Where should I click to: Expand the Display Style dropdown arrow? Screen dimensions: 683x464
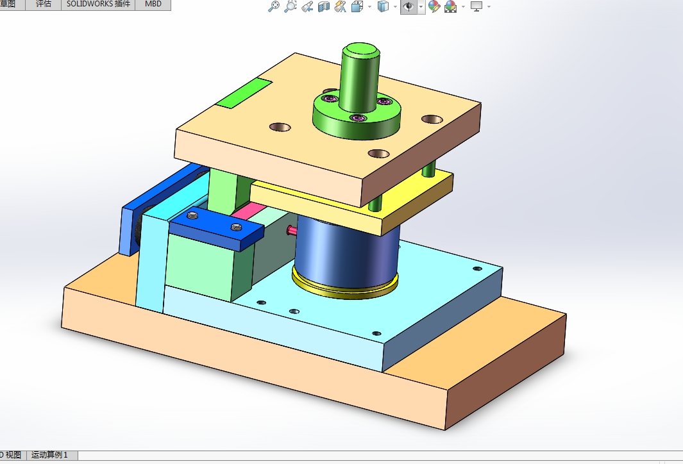396,6
